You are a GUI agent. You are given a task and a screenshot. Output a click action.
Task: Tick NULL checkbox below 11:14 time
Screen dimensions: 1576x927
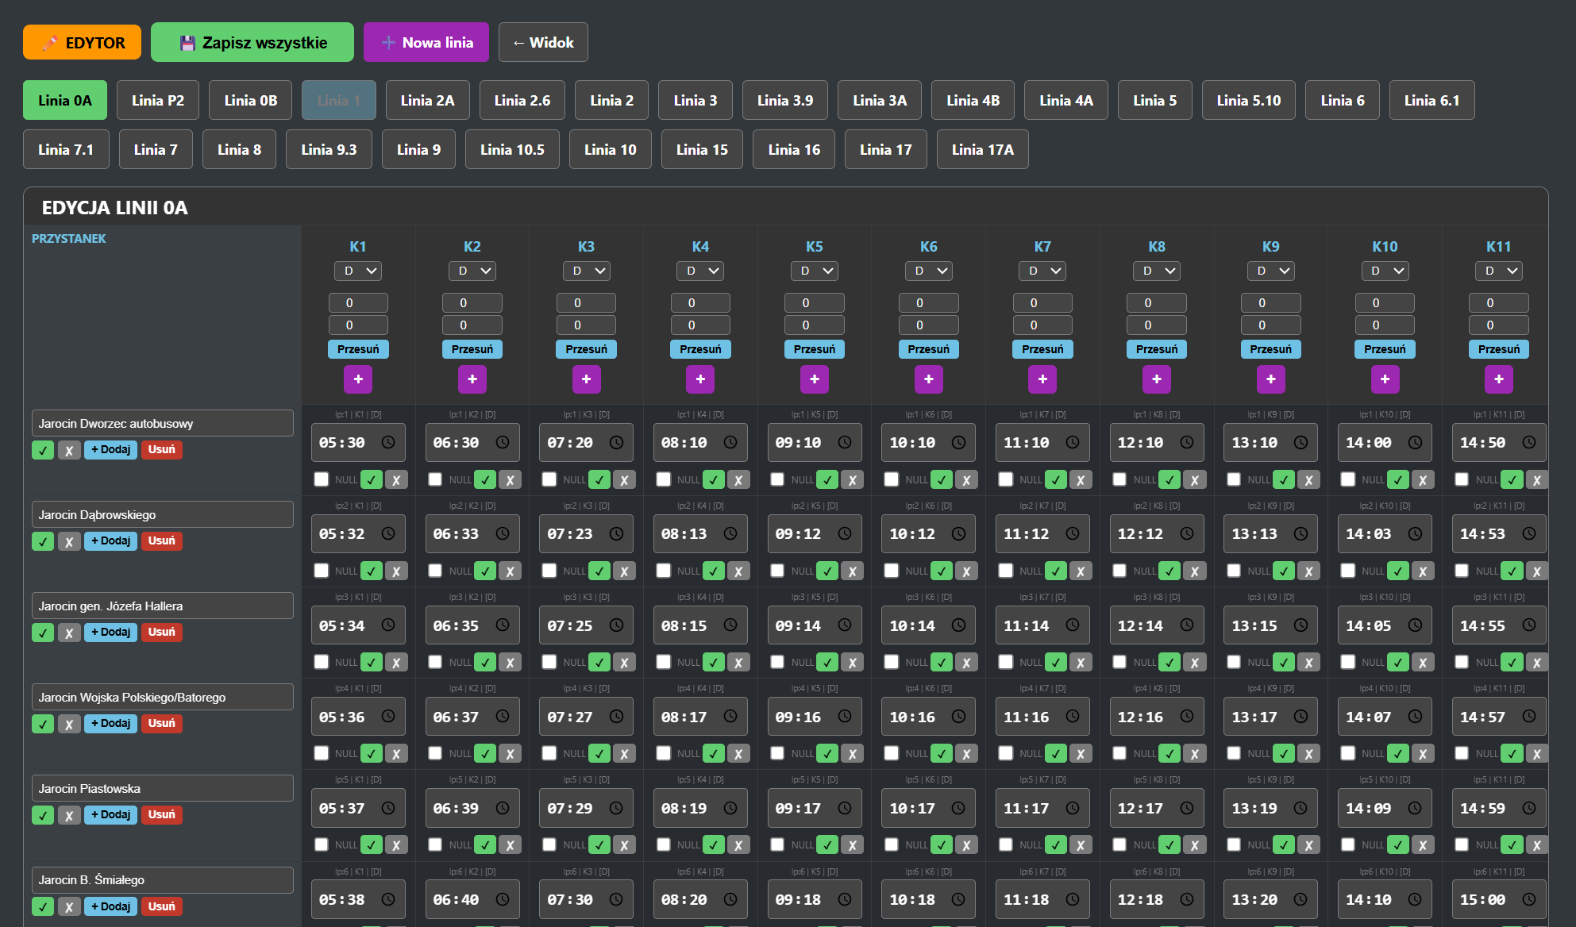point(1006,662)
